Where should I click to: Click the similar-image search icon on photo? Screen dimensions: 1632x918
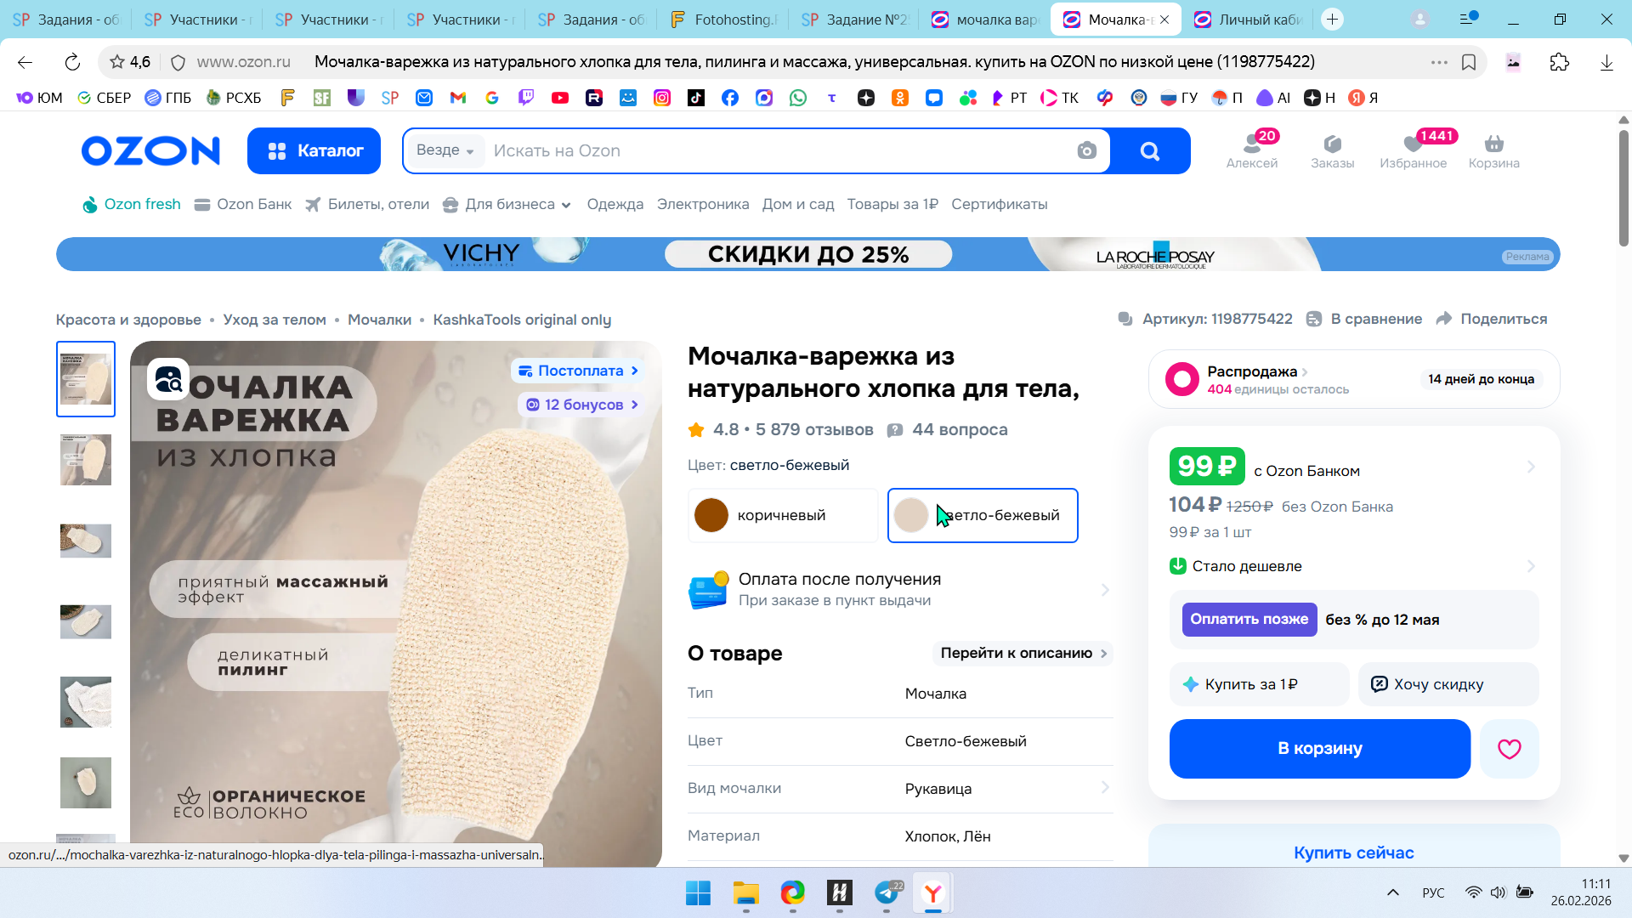[168, 379]
